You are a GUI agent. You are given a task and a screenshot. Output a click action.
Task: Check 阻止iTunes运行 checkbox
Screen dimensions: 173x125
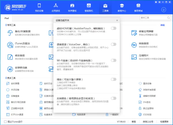tap(5, 122)
